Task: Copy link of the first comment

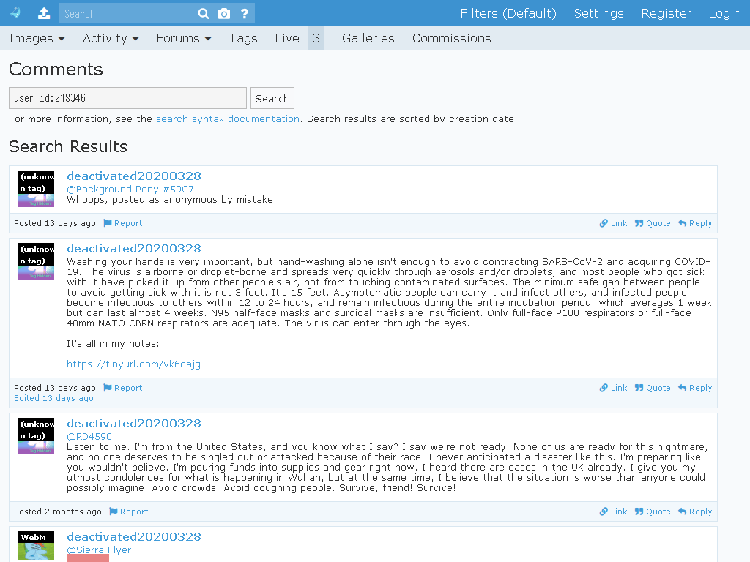Action: click(x=613, y=223)
